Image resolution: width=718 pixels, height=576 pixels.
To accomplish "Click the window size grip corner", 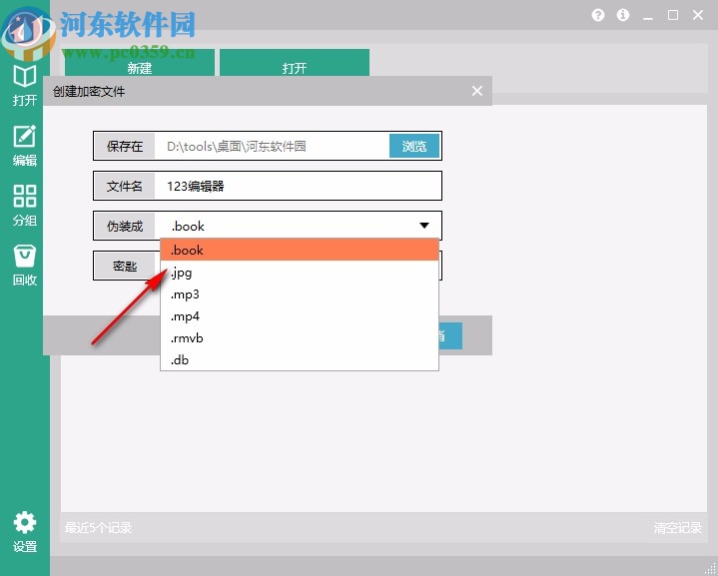I will (x=711, y=569).
